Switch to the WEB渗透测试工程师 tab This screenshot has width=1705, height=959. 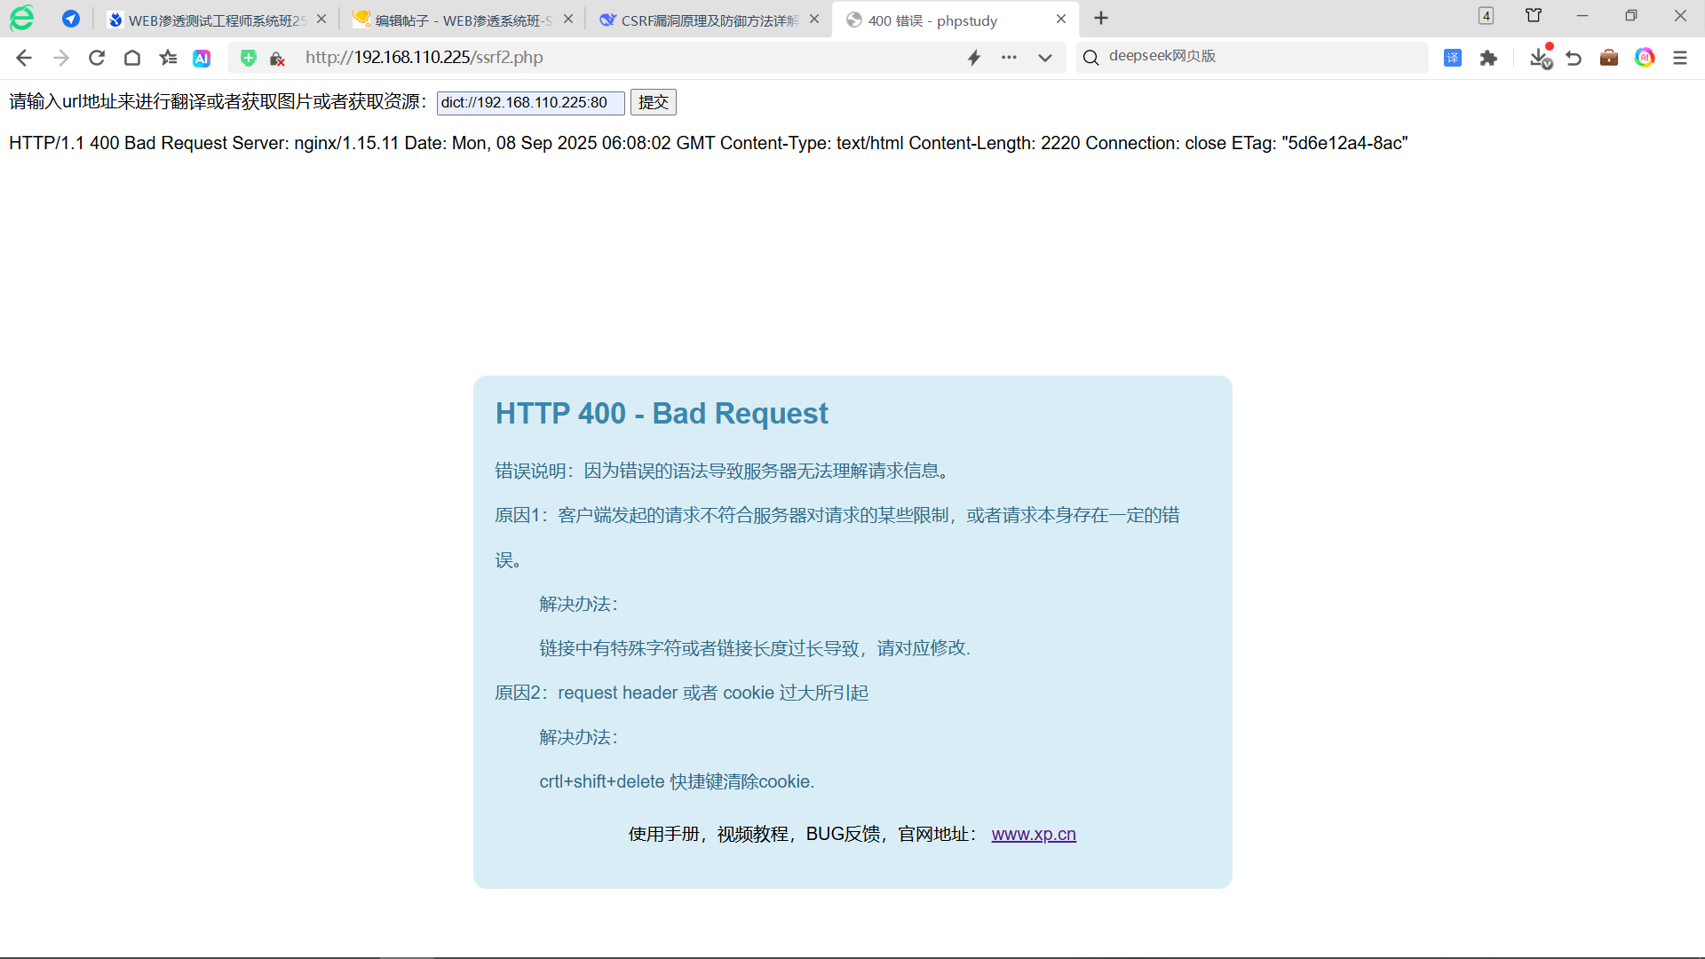pyautogui.click(x=213, y=19)
